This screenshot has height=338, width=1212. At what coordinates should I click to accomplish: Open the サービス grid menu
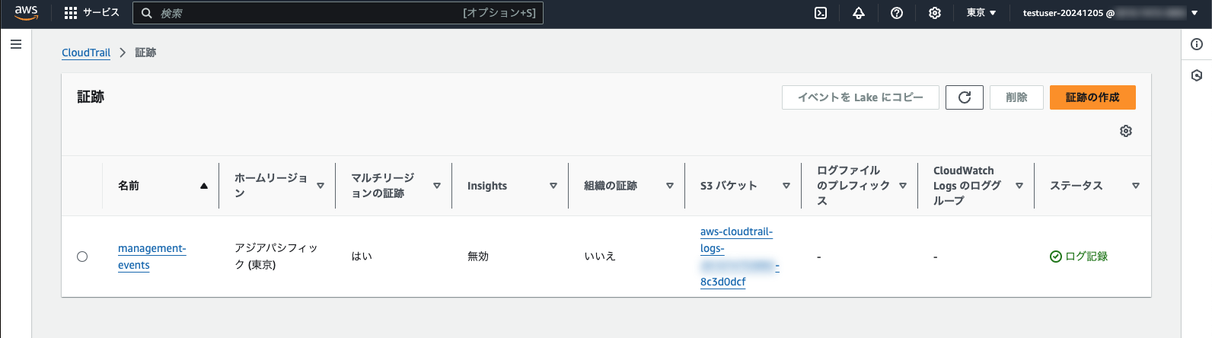tap(91, 13)
